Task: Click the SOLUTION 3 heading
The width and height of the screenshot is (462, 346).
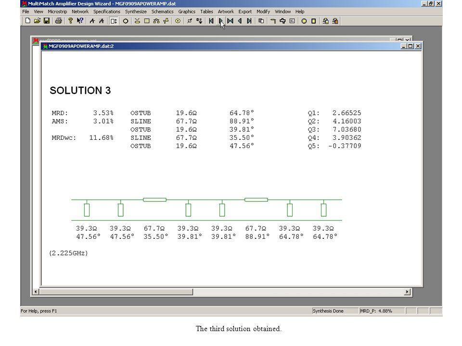Action: click(80, 90)
